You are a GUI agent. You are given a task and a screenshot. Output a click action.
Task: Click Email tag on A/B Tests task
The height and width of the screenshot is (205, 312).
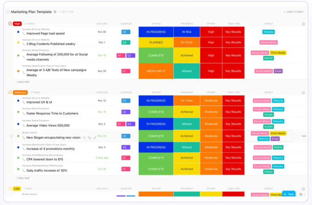(278, 71)
